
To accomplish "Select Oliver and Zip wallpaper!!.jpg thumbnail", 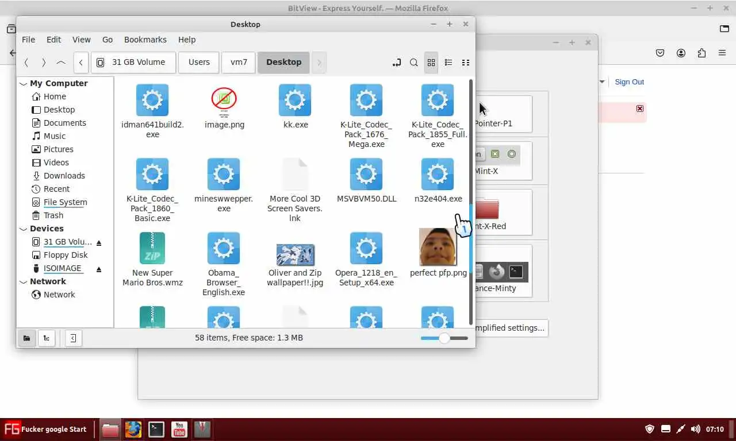I will click(x=296, y=254).
